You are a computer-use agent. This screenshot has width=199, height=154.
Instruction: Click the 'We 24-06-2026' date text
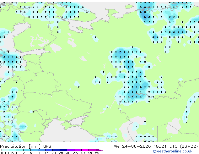[132, 146]
